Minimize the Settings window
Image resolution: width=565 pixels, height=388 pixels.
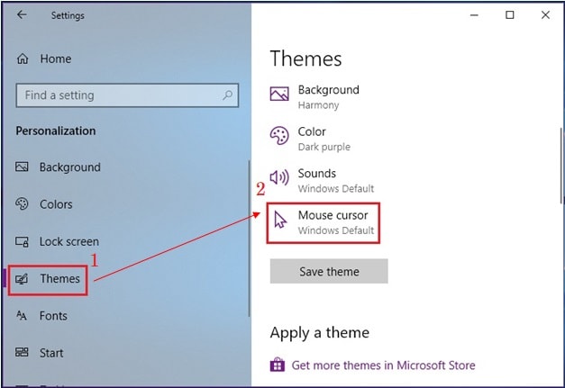tap(474, 15)
